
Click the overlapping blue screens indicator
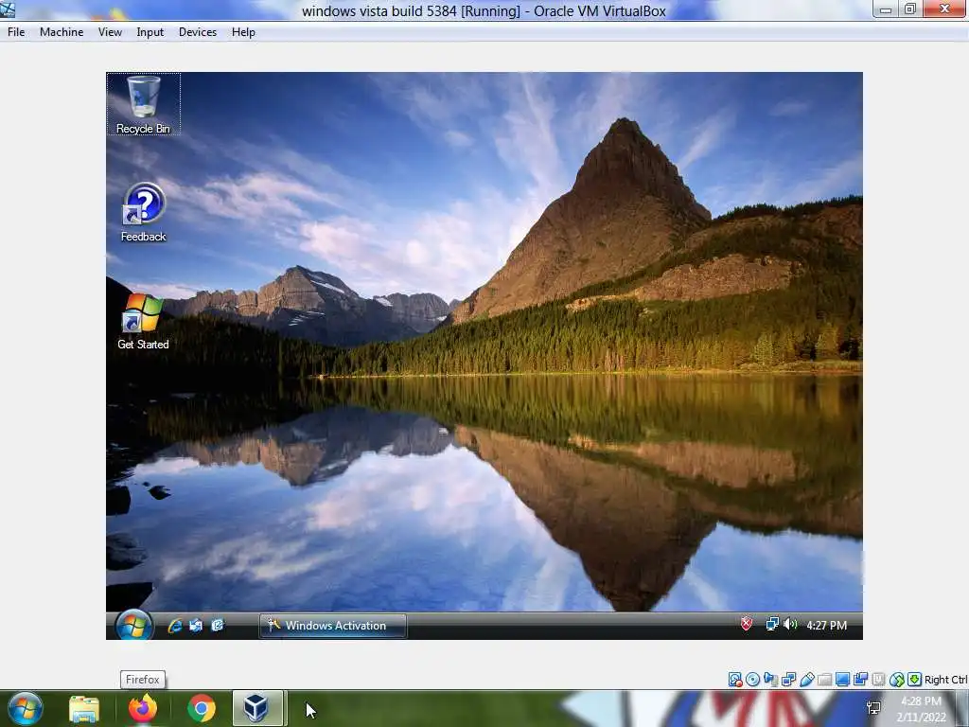[860, 680]
